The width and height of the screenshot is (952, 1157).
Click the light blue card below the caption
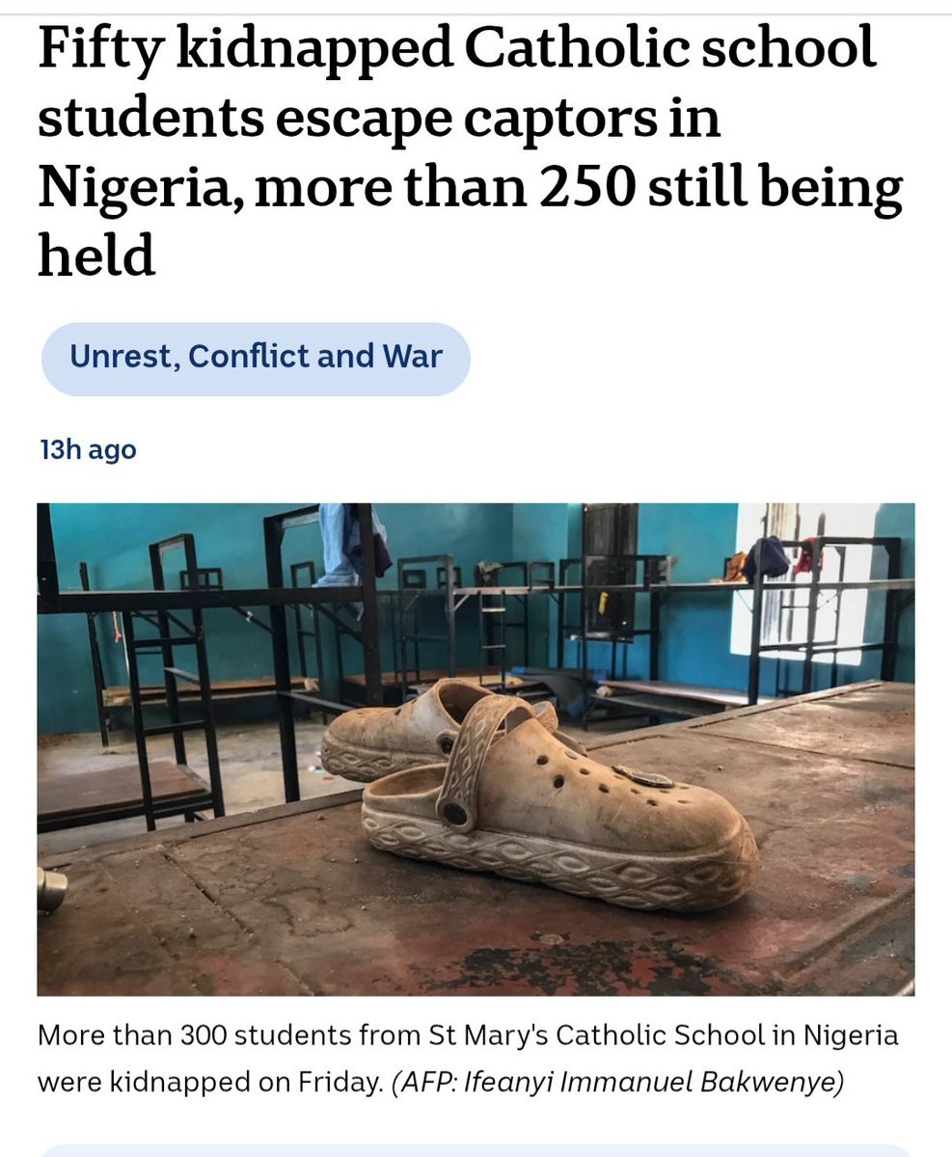click(476, 1150)
